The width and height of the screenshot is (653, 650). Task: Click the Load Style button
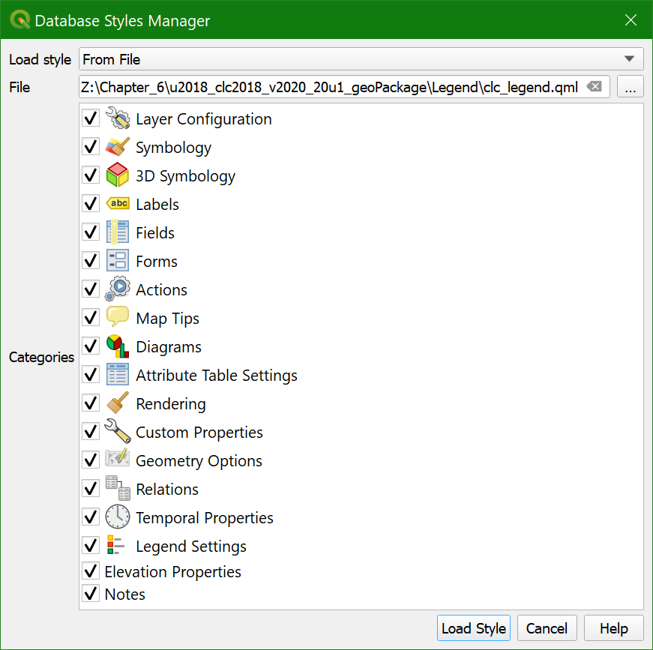tap(474, 628)
